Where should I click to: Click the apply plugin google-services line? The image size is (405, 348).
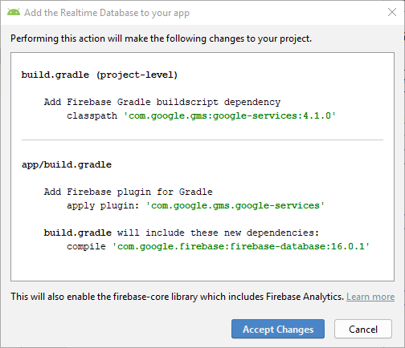click(x=195, y=205)
